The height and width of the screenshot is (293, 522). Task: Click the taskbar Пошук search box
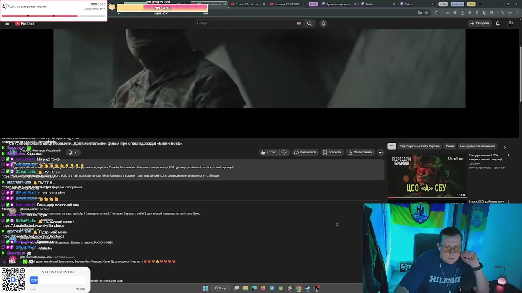tap(221, 288)
